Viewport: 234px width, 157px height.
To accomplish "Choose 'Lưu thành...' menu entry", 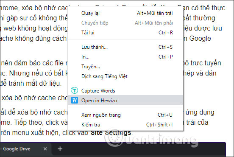I will point(125,47).
